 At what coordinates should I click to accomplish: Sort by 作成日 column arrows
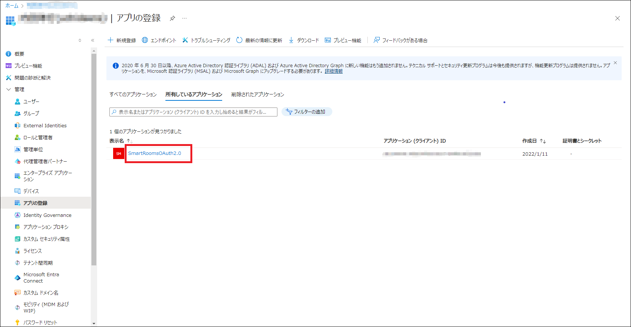(543, 141)
